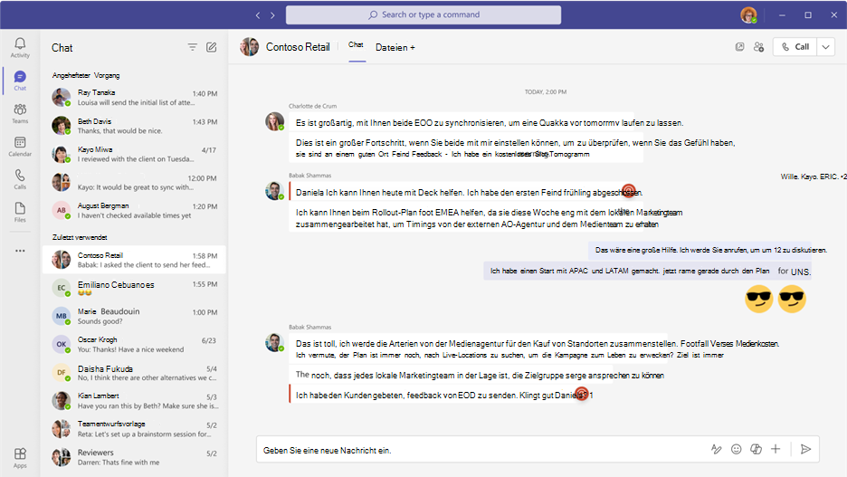Open the profile avatar menu
The height and width of the screenshot is (477, 847).
748,15
